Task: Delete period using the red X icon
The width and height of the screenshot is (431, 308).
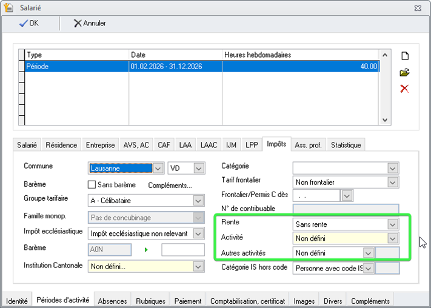Action: [x=404, y=89]
